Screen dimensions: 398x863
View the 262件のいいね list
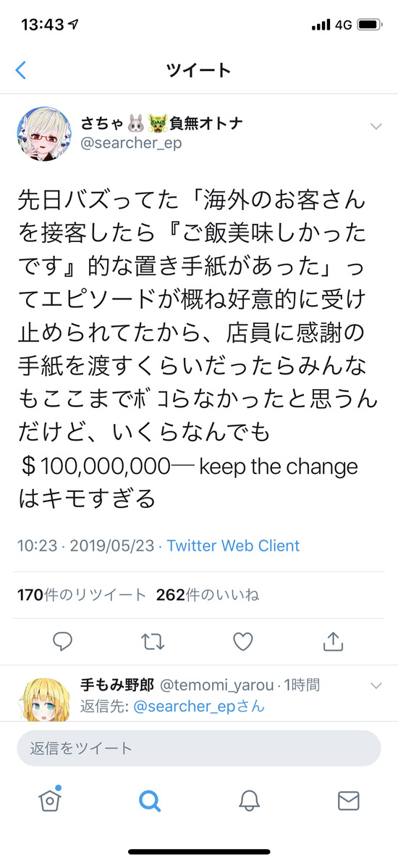pyautogui.click(x=208, y=595)
